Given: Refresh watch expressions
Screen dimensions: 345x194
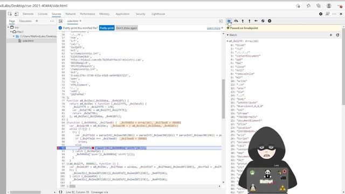Looking at the screenshot, I should tap(337, 35).
